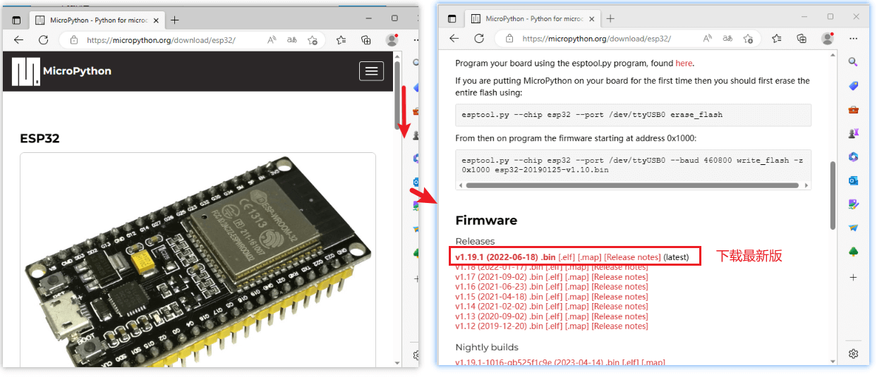Click horizontal scrollbar under esptool write_flash code
The image size is (882, 382).
tap(632, 185)
